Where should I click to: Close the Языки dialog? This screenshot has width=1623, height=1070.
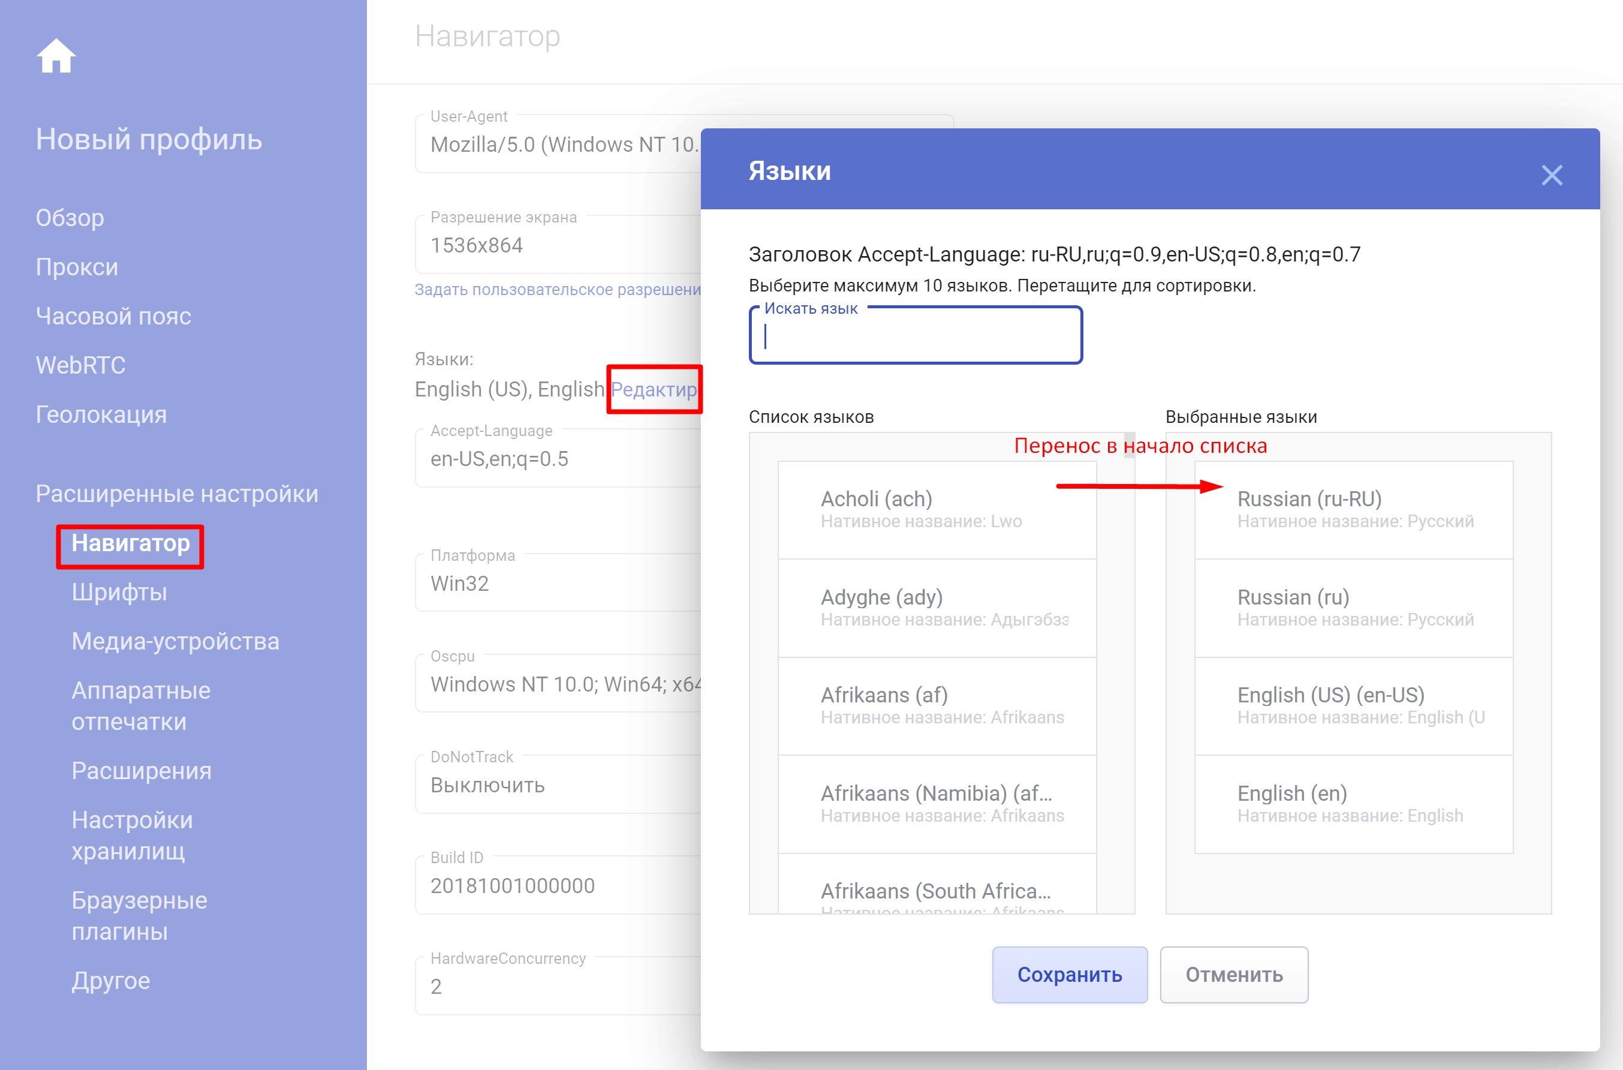[x=1552, y=175]
